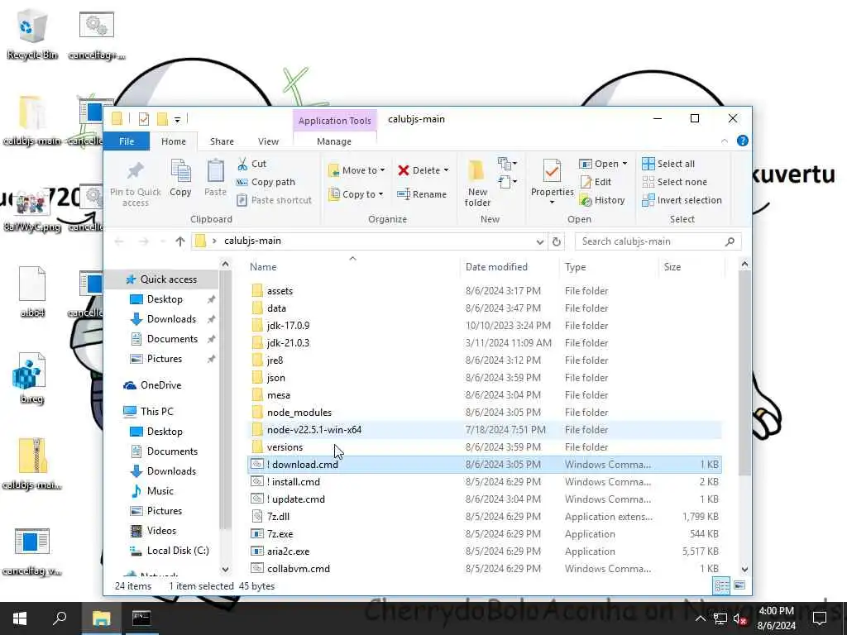Image resolution: width=847 pixels, height=635 pixels.
Task: Open the Move to dropdown
Action: 357,170
